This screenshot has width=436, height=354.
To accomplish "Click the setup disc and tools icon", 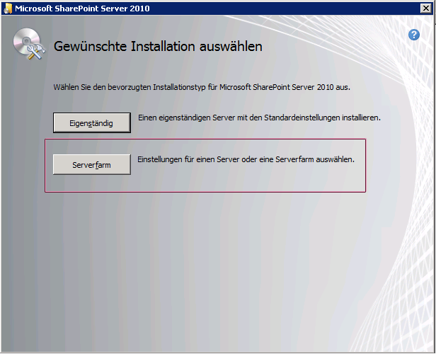I will (29, 44).
